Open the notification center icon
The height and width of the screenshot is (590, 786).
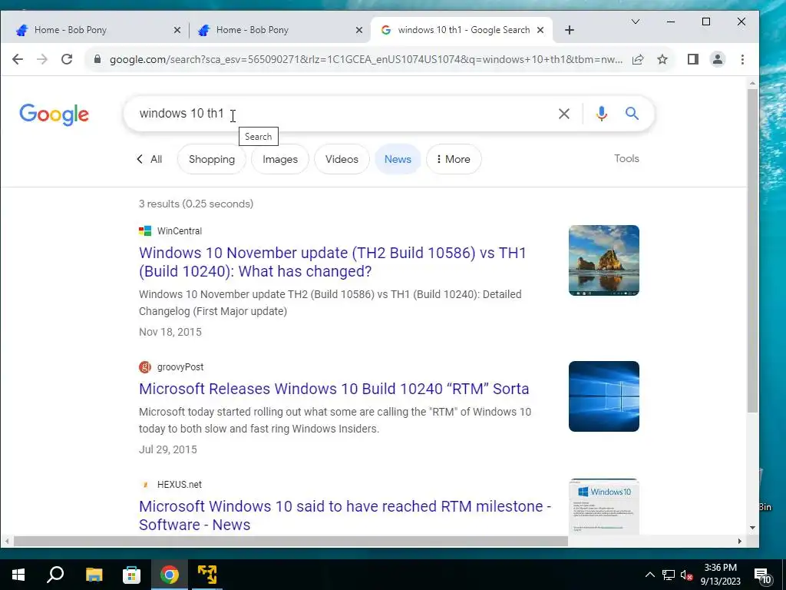tap(763, 575)
